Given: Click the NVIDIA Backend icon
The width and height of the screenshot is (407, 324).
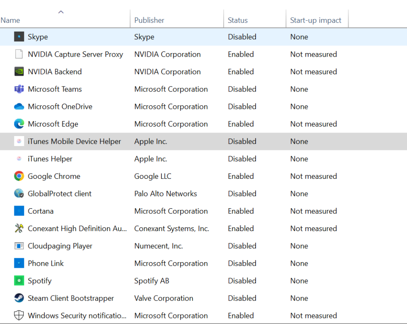Looking at the screenshot, I should point(19,71).
